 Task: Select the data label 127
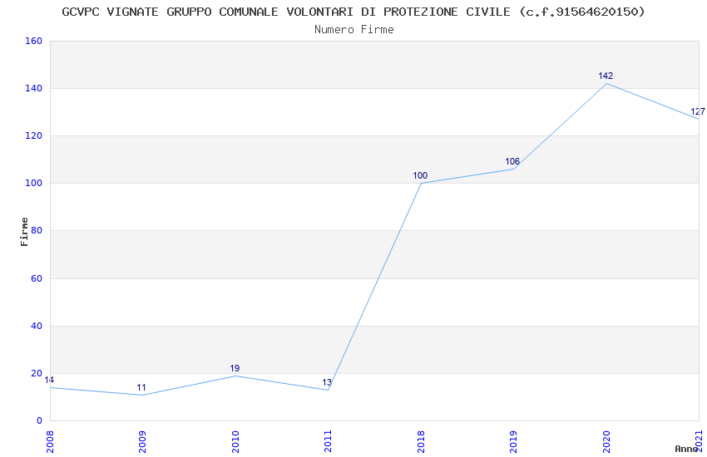click(698, 111)
